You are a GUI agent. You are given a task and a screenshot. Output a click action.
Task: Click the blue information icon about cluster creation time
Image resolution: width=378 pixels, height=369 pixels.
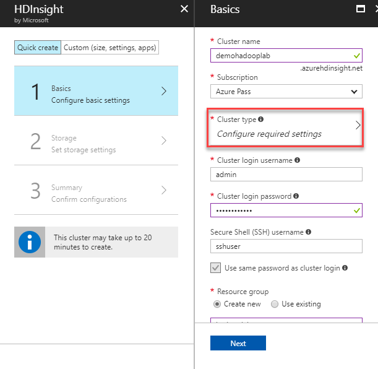coord(29,241)
